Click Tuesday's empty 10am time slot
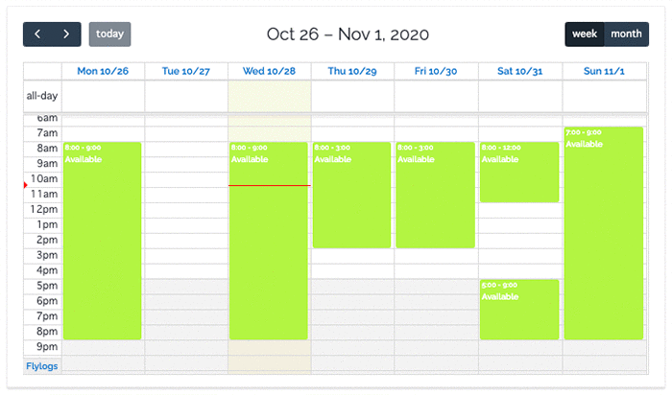 point(186,179)
